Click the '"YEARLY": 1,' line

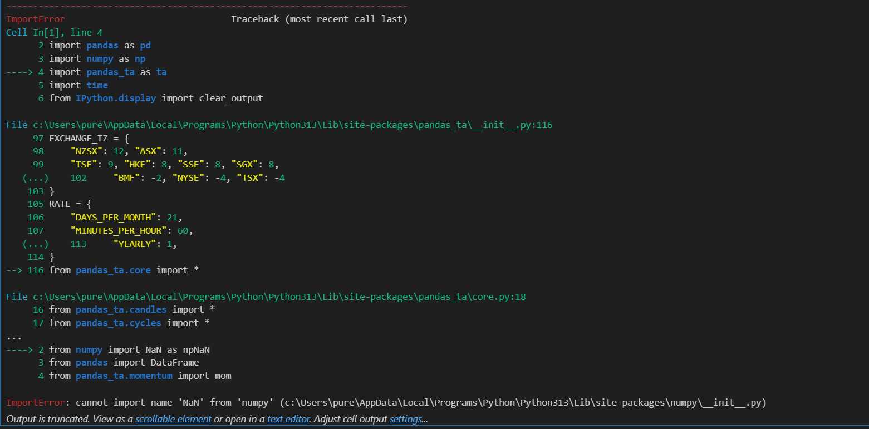point(145,244)
